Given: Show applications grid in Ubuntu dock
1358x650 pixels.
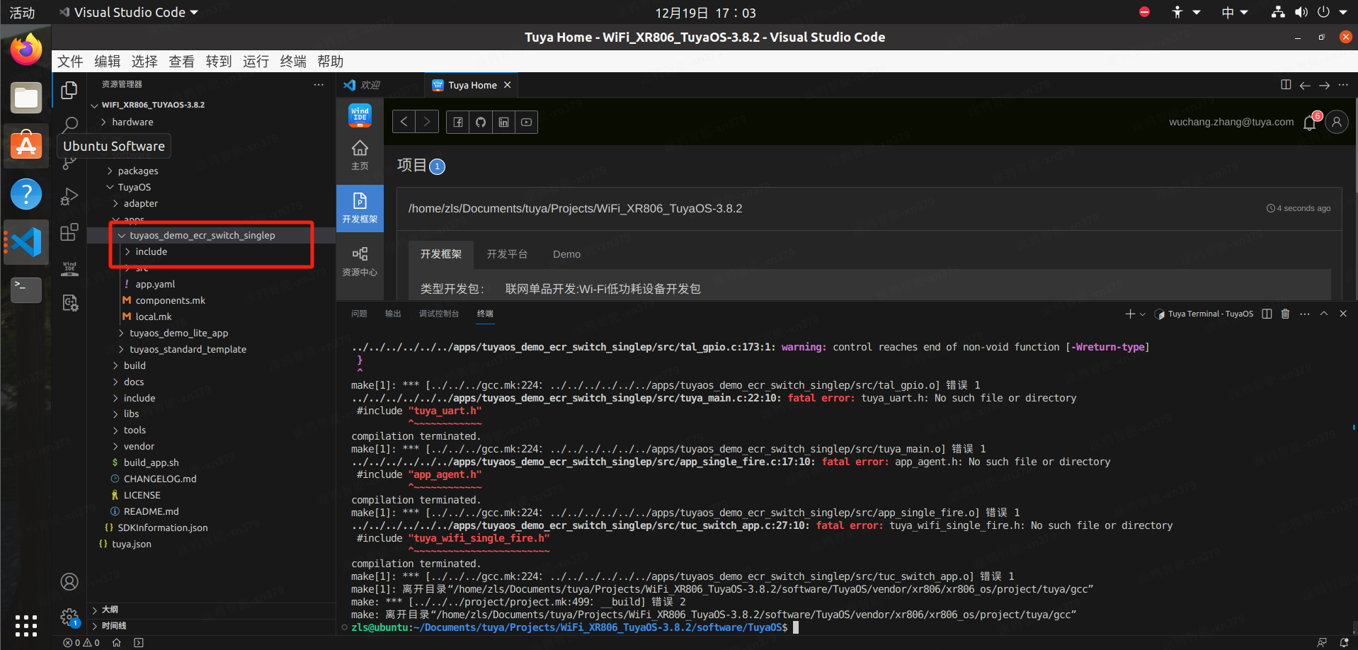Looking at the screenshot, I should tap(26, 626).
